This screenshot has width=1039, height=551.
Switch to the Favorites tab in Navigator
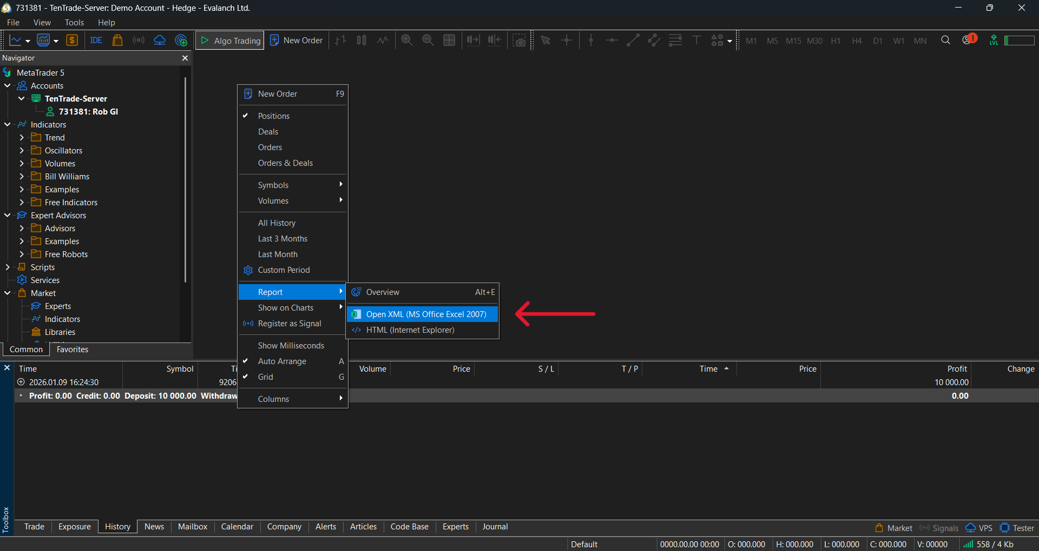pos(73,350)
